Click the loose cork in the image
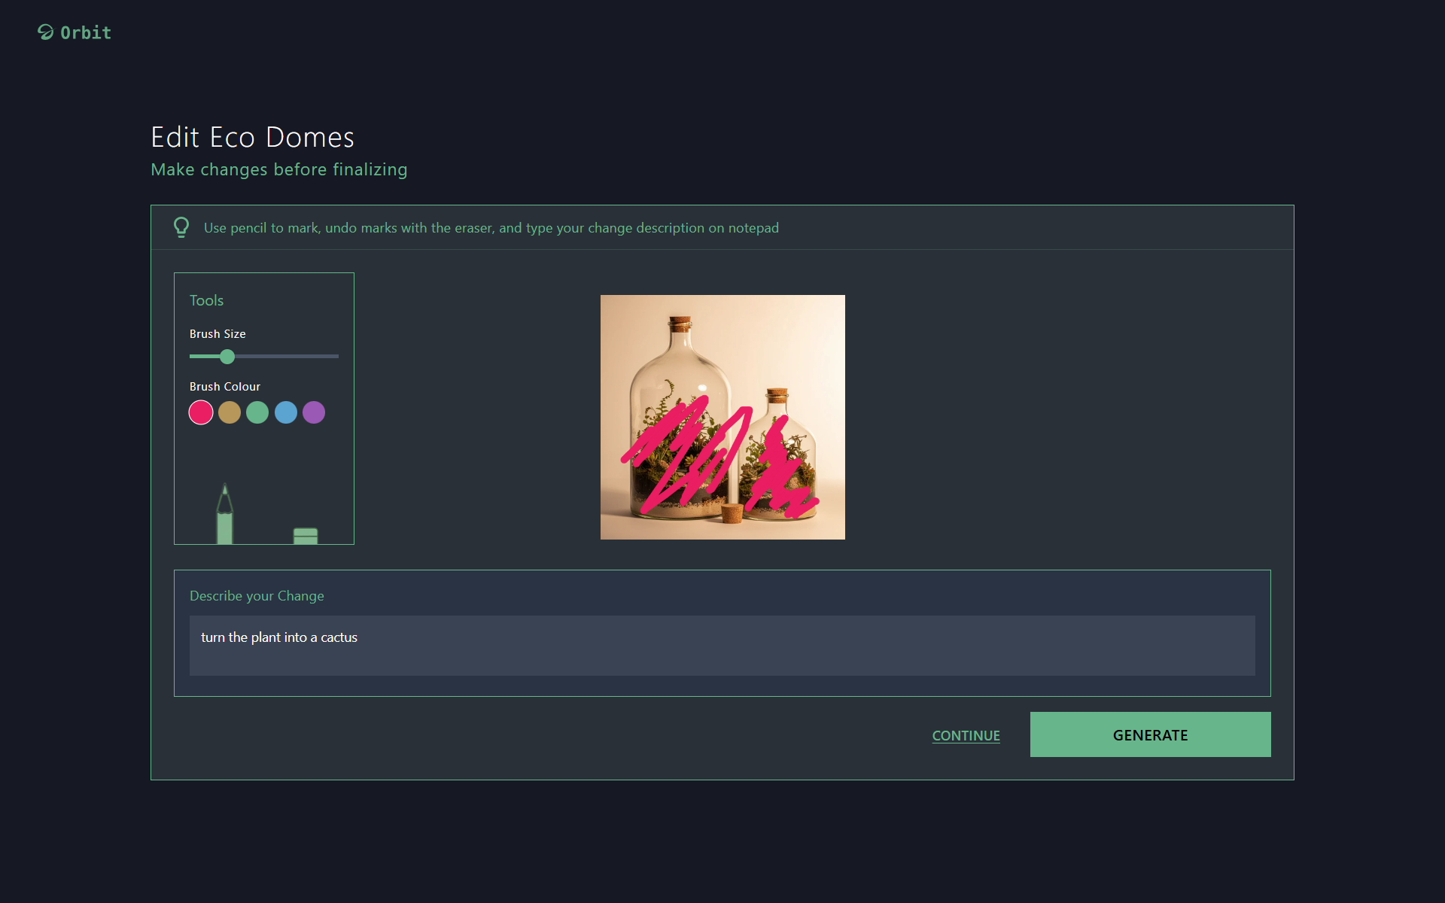The width and height of the screenshot is (1445, 903). pyautogui.click(x=732, y=514)
